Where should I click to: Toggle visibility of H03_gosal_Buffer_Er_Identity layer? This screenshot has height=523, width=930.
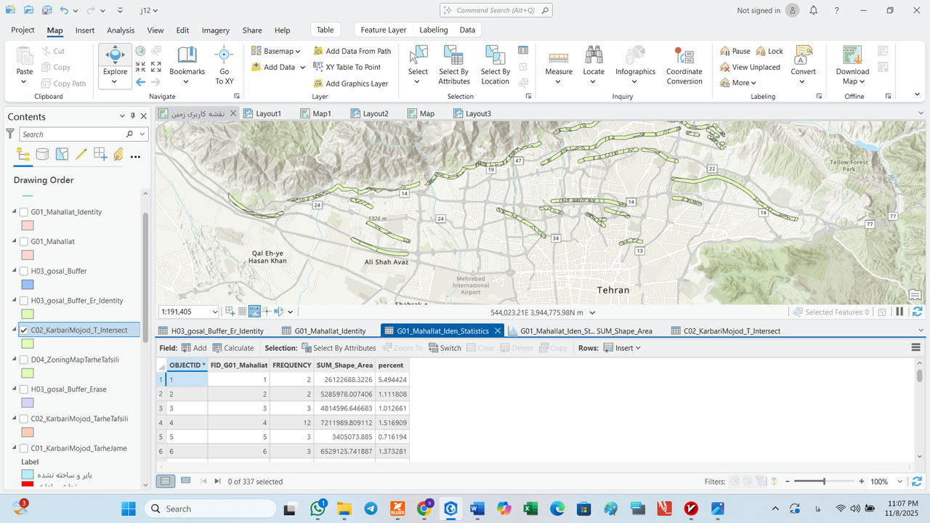[24, 301]
